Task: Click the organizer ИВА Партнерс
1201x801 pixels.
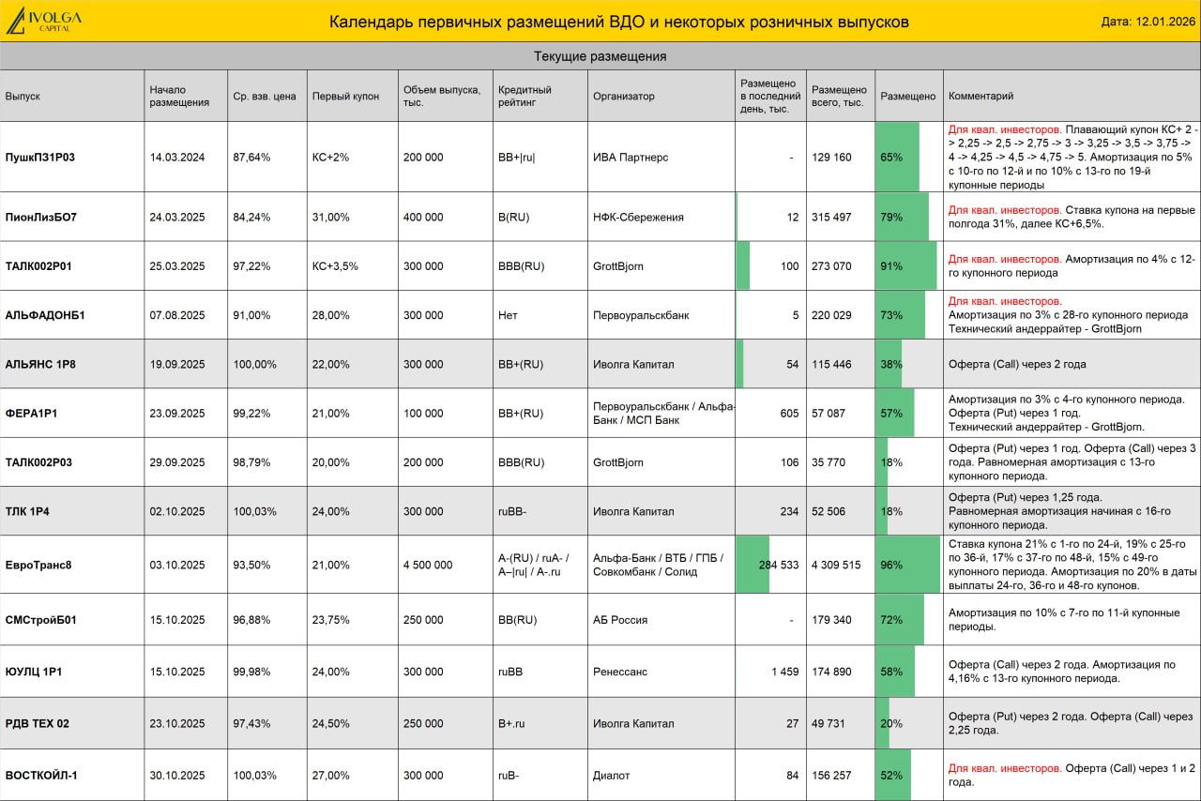Action: 631,157
